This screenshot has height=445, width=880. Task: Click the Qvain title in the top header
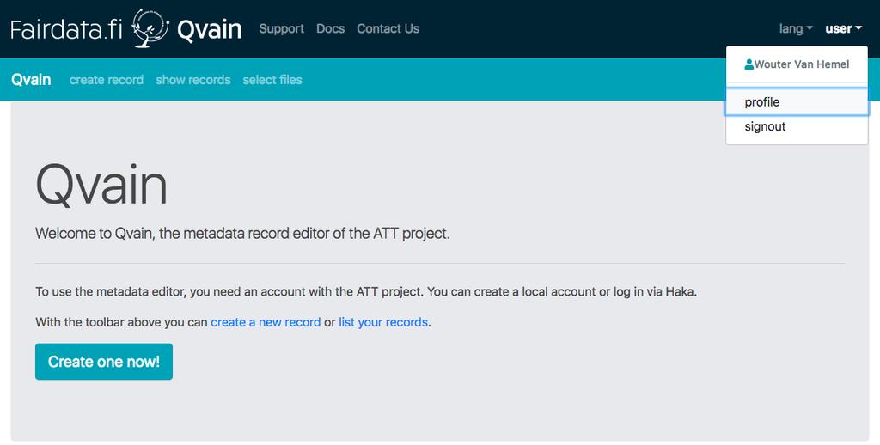pyautogui.click(x=210, y=30)
